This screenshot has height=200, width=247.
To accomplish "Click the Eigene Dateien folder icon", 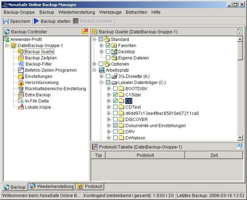I will 114,58.
